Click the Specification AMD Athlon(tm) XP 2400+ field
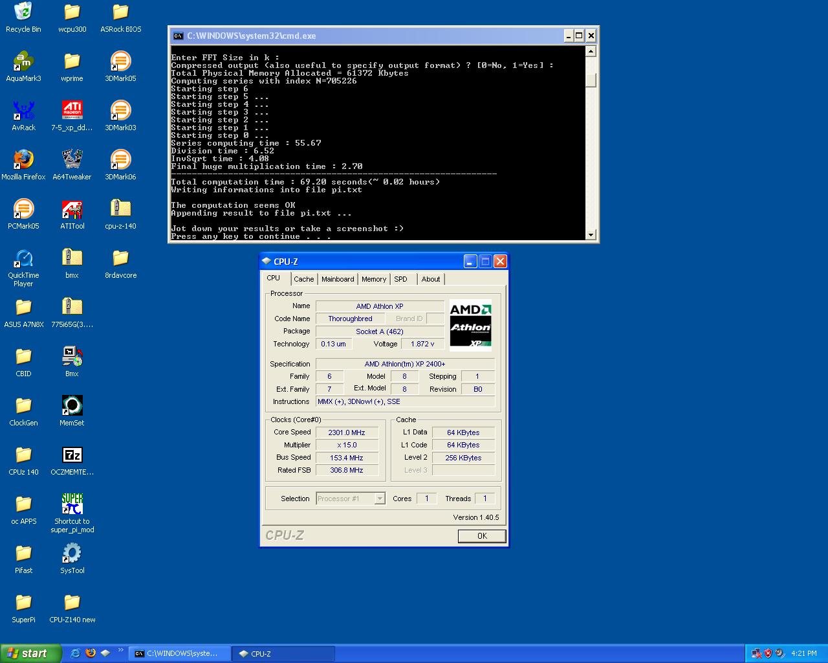The width and height of the screenshot is (828, 663). (405, 364)
